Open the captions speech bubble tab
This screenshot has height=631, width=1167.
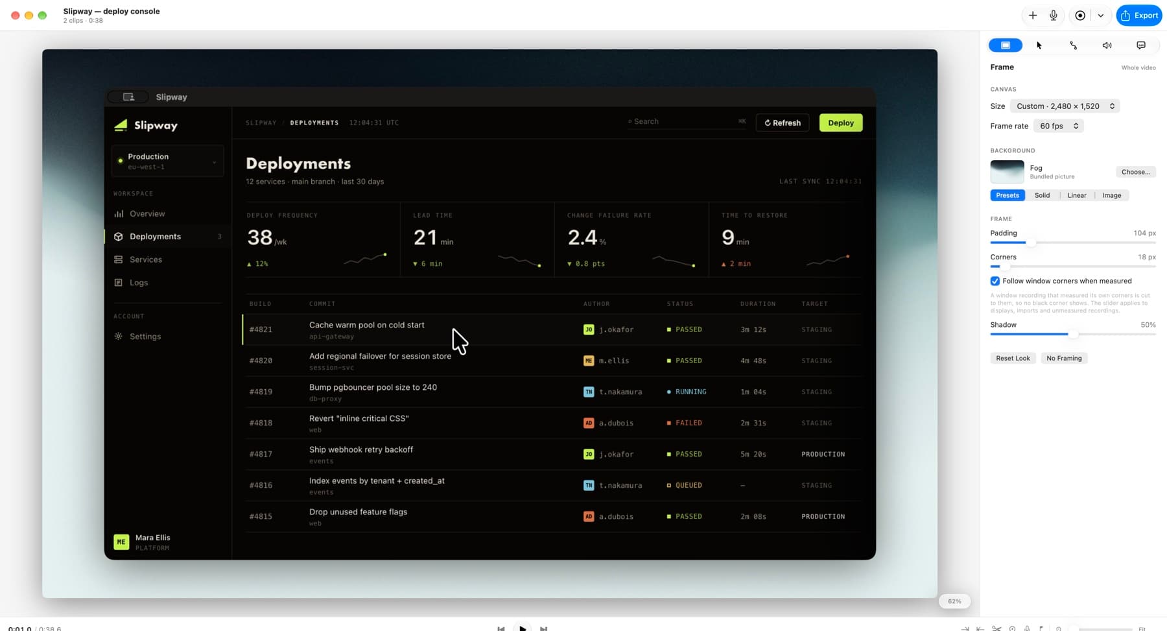(1141, 45)
